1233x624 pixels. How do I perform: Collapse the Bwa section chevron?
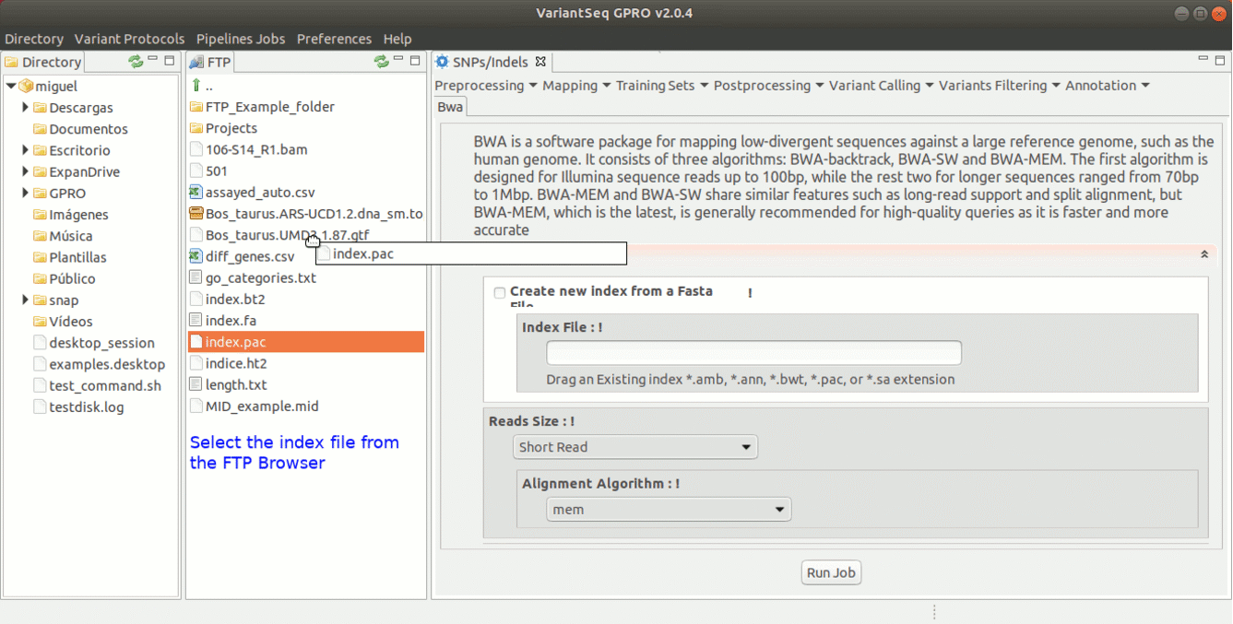[x=1204, y=254]
